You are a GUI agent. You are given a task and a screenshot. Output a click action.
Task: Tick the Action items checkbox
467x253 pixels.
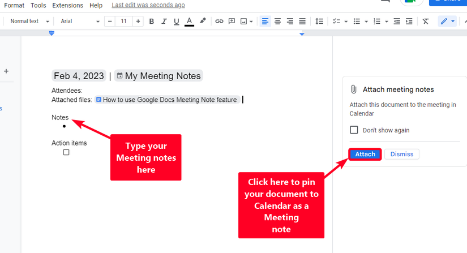point(66,152)
